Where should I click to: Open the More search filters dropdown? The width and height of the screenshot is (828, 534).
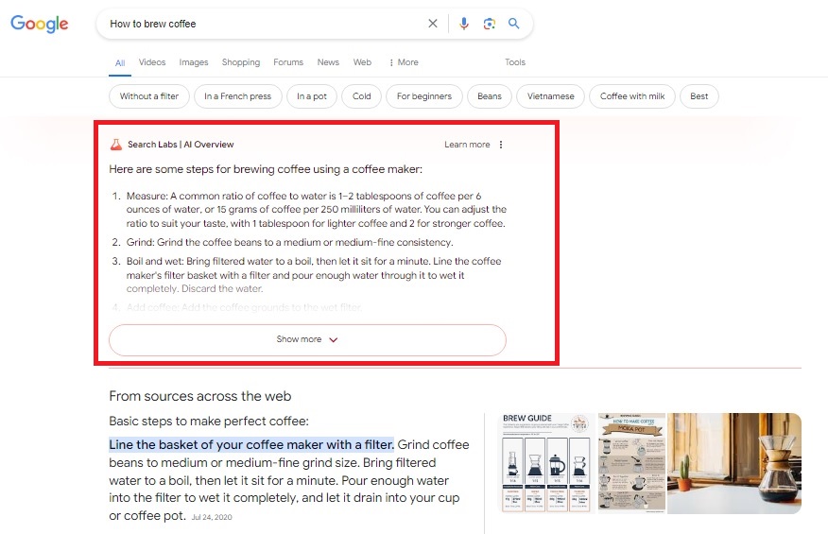(x=404, y=62)
